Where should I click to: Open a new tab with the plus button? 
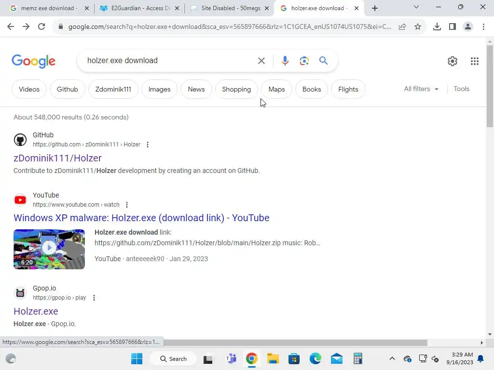pos(374,8)
